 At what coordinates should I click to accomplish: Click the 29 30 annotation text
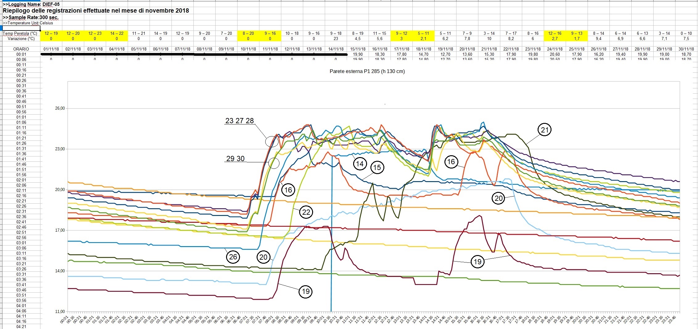click(235, 159)
